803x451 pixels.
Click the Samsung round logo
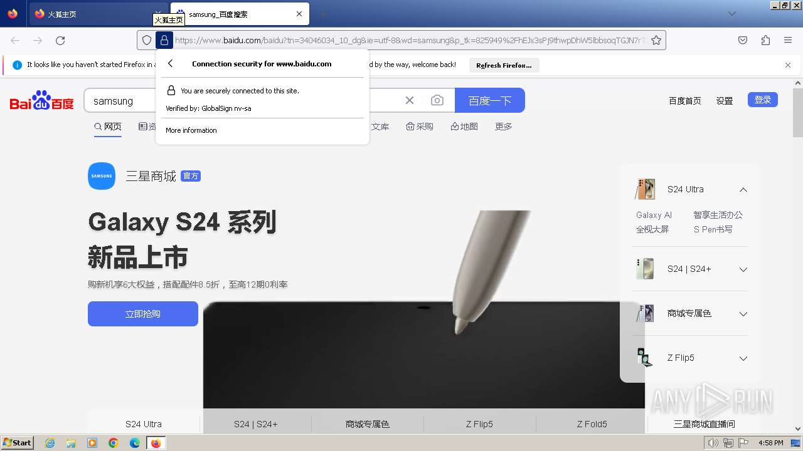(102, 176)
